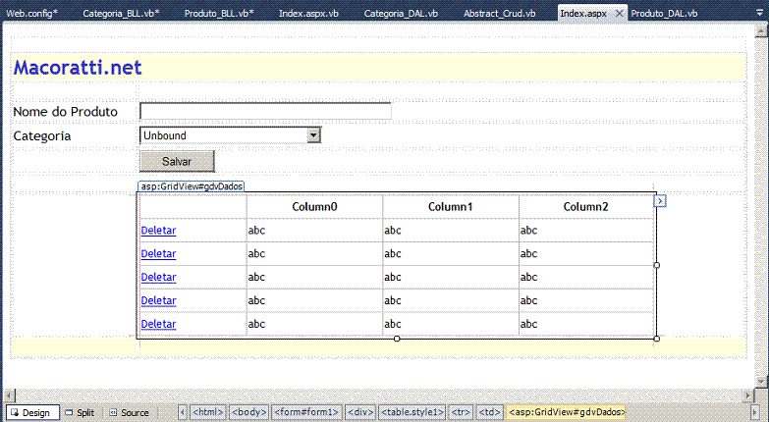This screenshot has width=769, height=422.
Task: Click the asp:GridView#gdvDados control label
Action: coord(192,186)
